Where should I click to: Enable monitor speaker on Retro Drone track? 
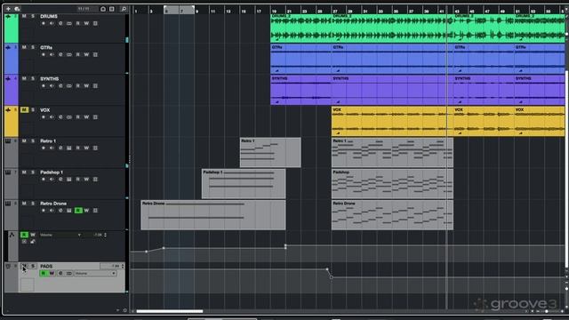coord(52,211)
